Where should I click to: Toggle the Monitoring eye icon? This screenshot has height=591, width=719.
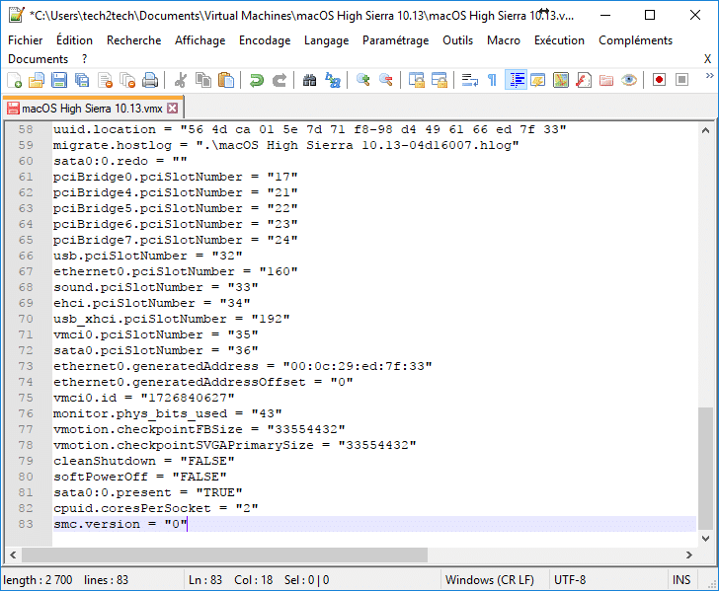[x=629, y=81]
